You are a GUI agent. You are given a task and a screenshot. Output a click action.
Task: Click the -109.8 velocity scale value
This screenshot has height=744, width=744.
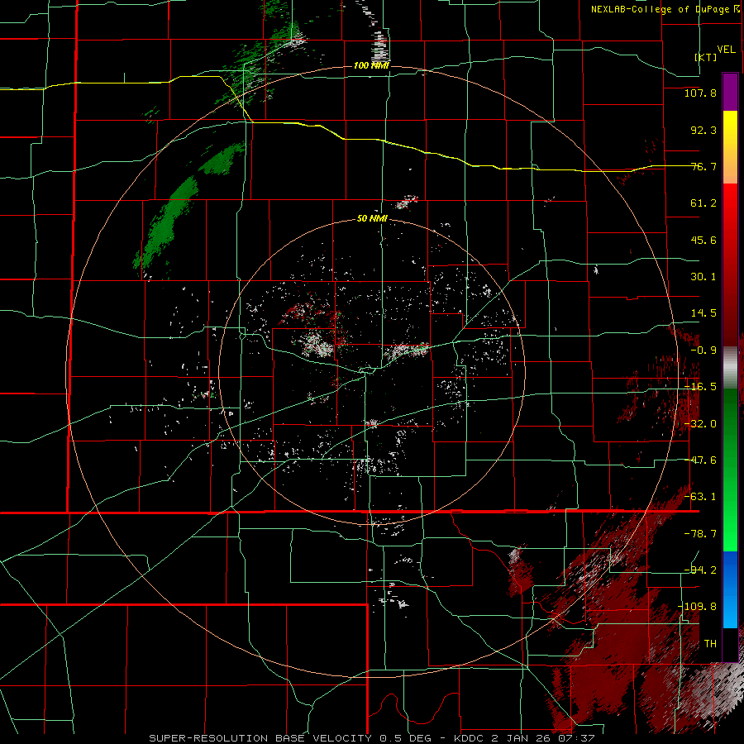(x=698, y=607)
